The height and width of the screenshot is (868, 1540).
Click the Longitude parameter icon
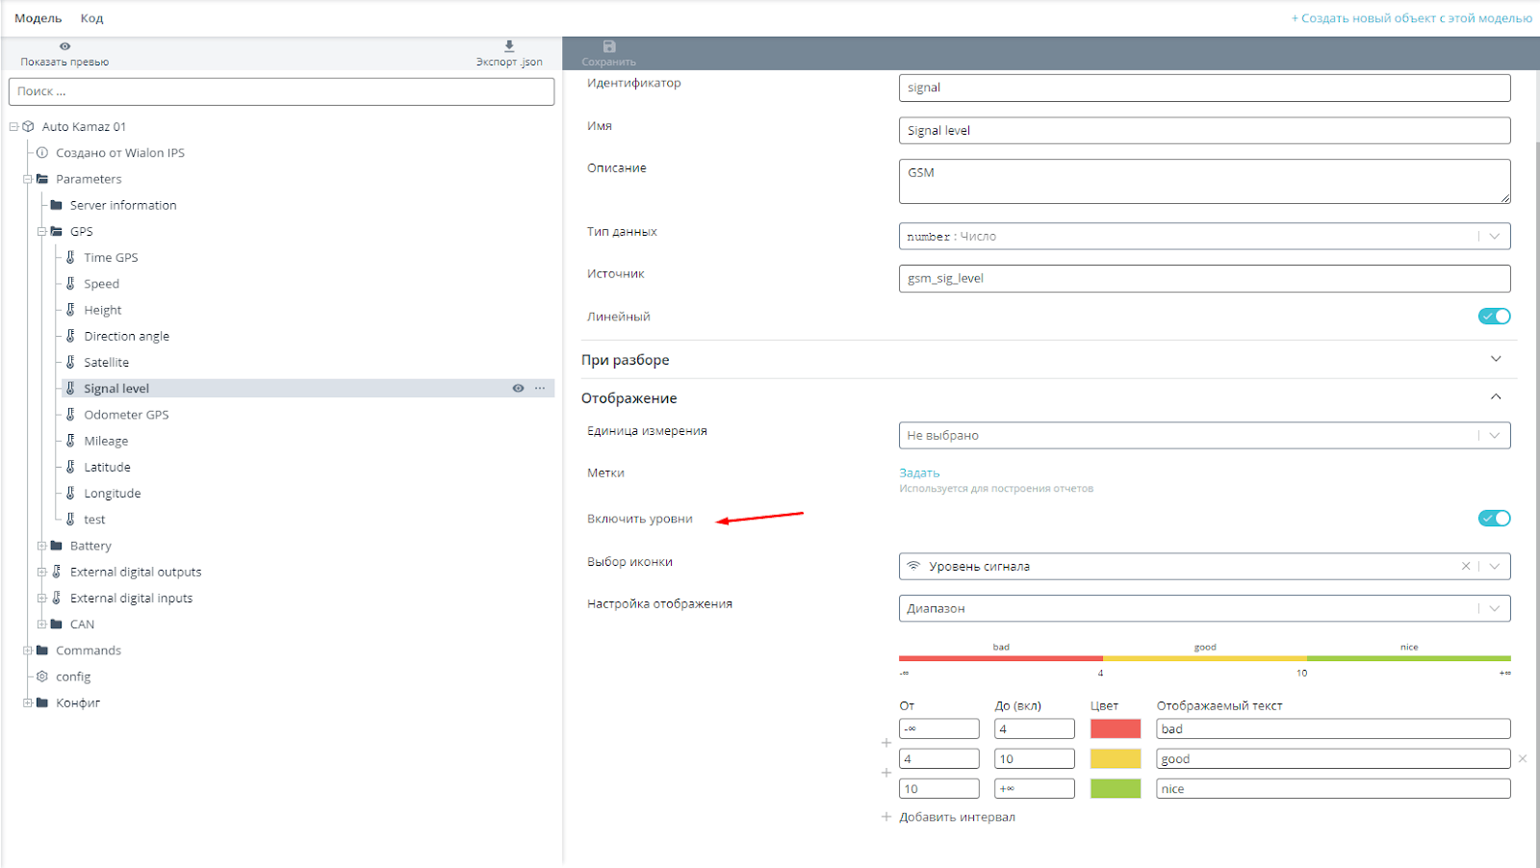click(70, 493)
